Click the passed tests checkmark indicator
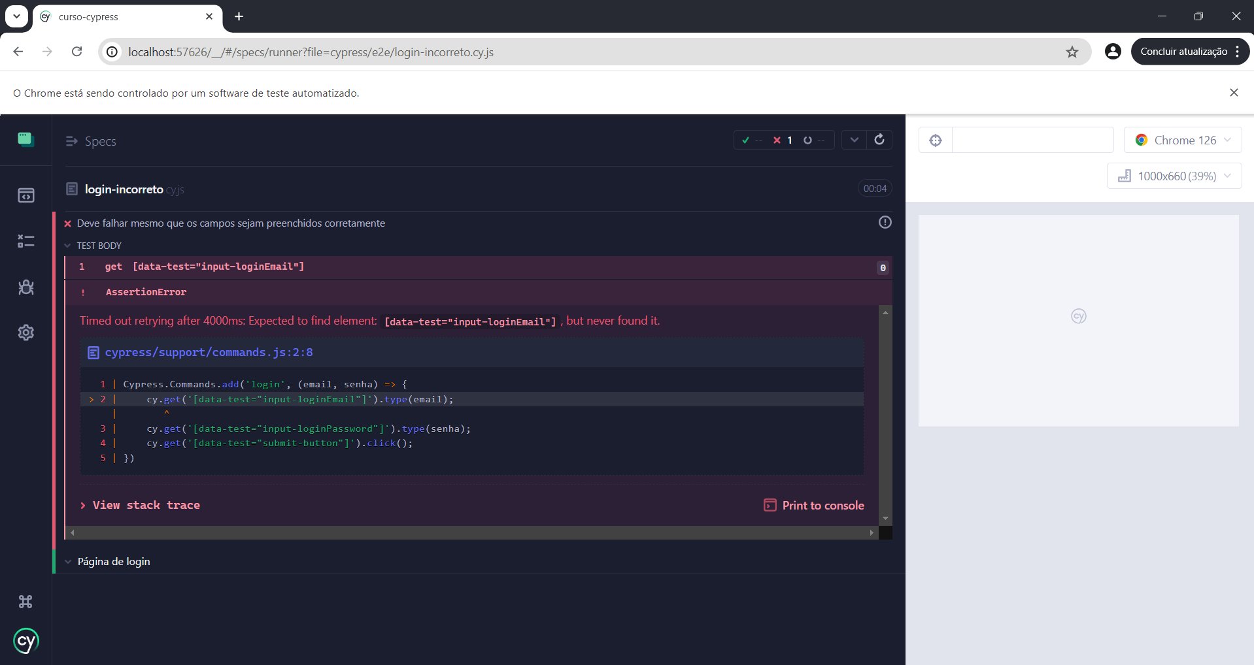1254x665 pixels. click(x=752, y=140)
